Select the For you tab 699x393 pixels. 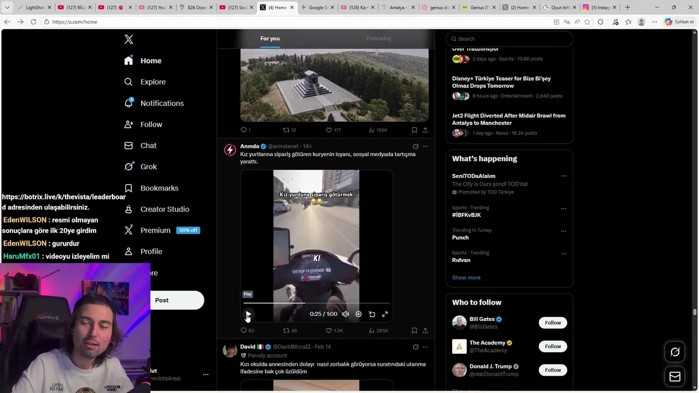[270, 39]
